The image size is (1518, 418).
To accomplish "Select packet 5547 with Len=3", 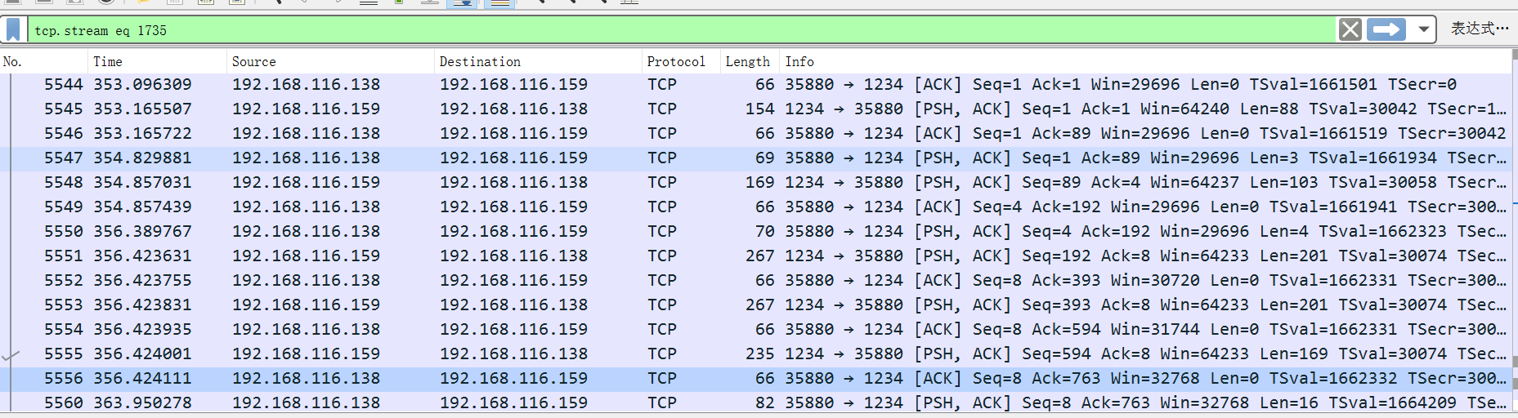I will (756, 158).
